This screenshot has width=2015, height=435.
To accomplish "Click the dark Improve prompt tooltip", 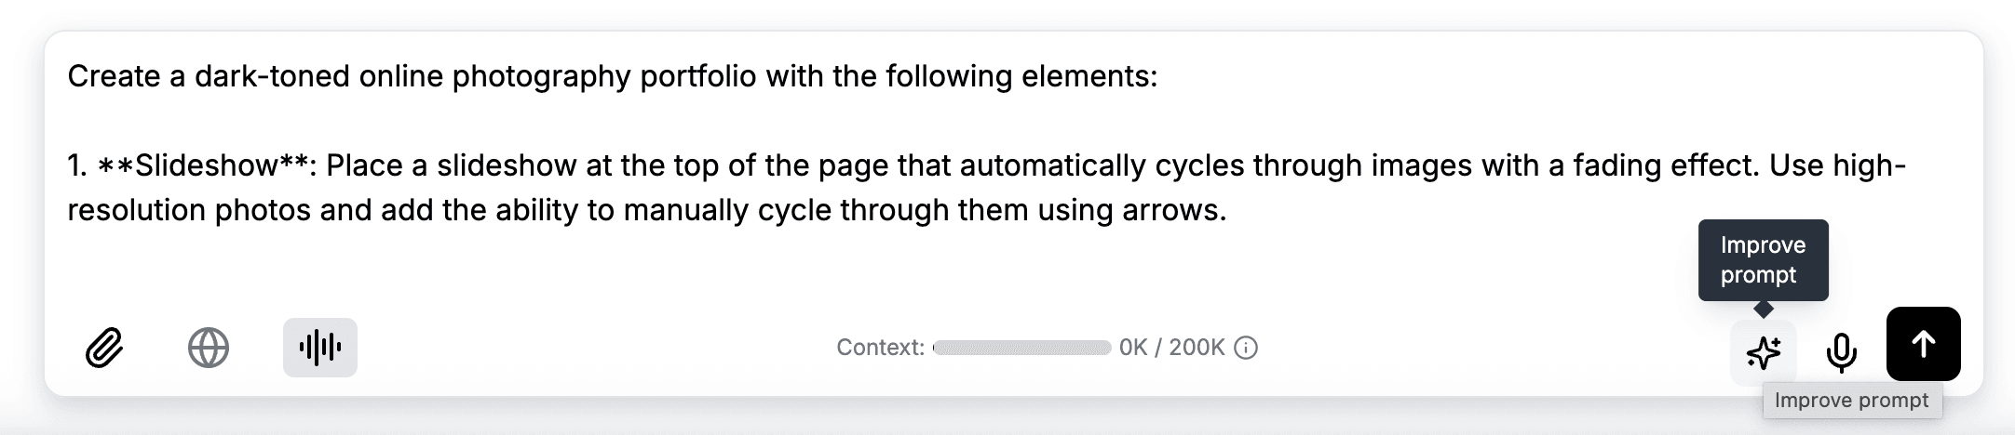I will [1763, 260].
